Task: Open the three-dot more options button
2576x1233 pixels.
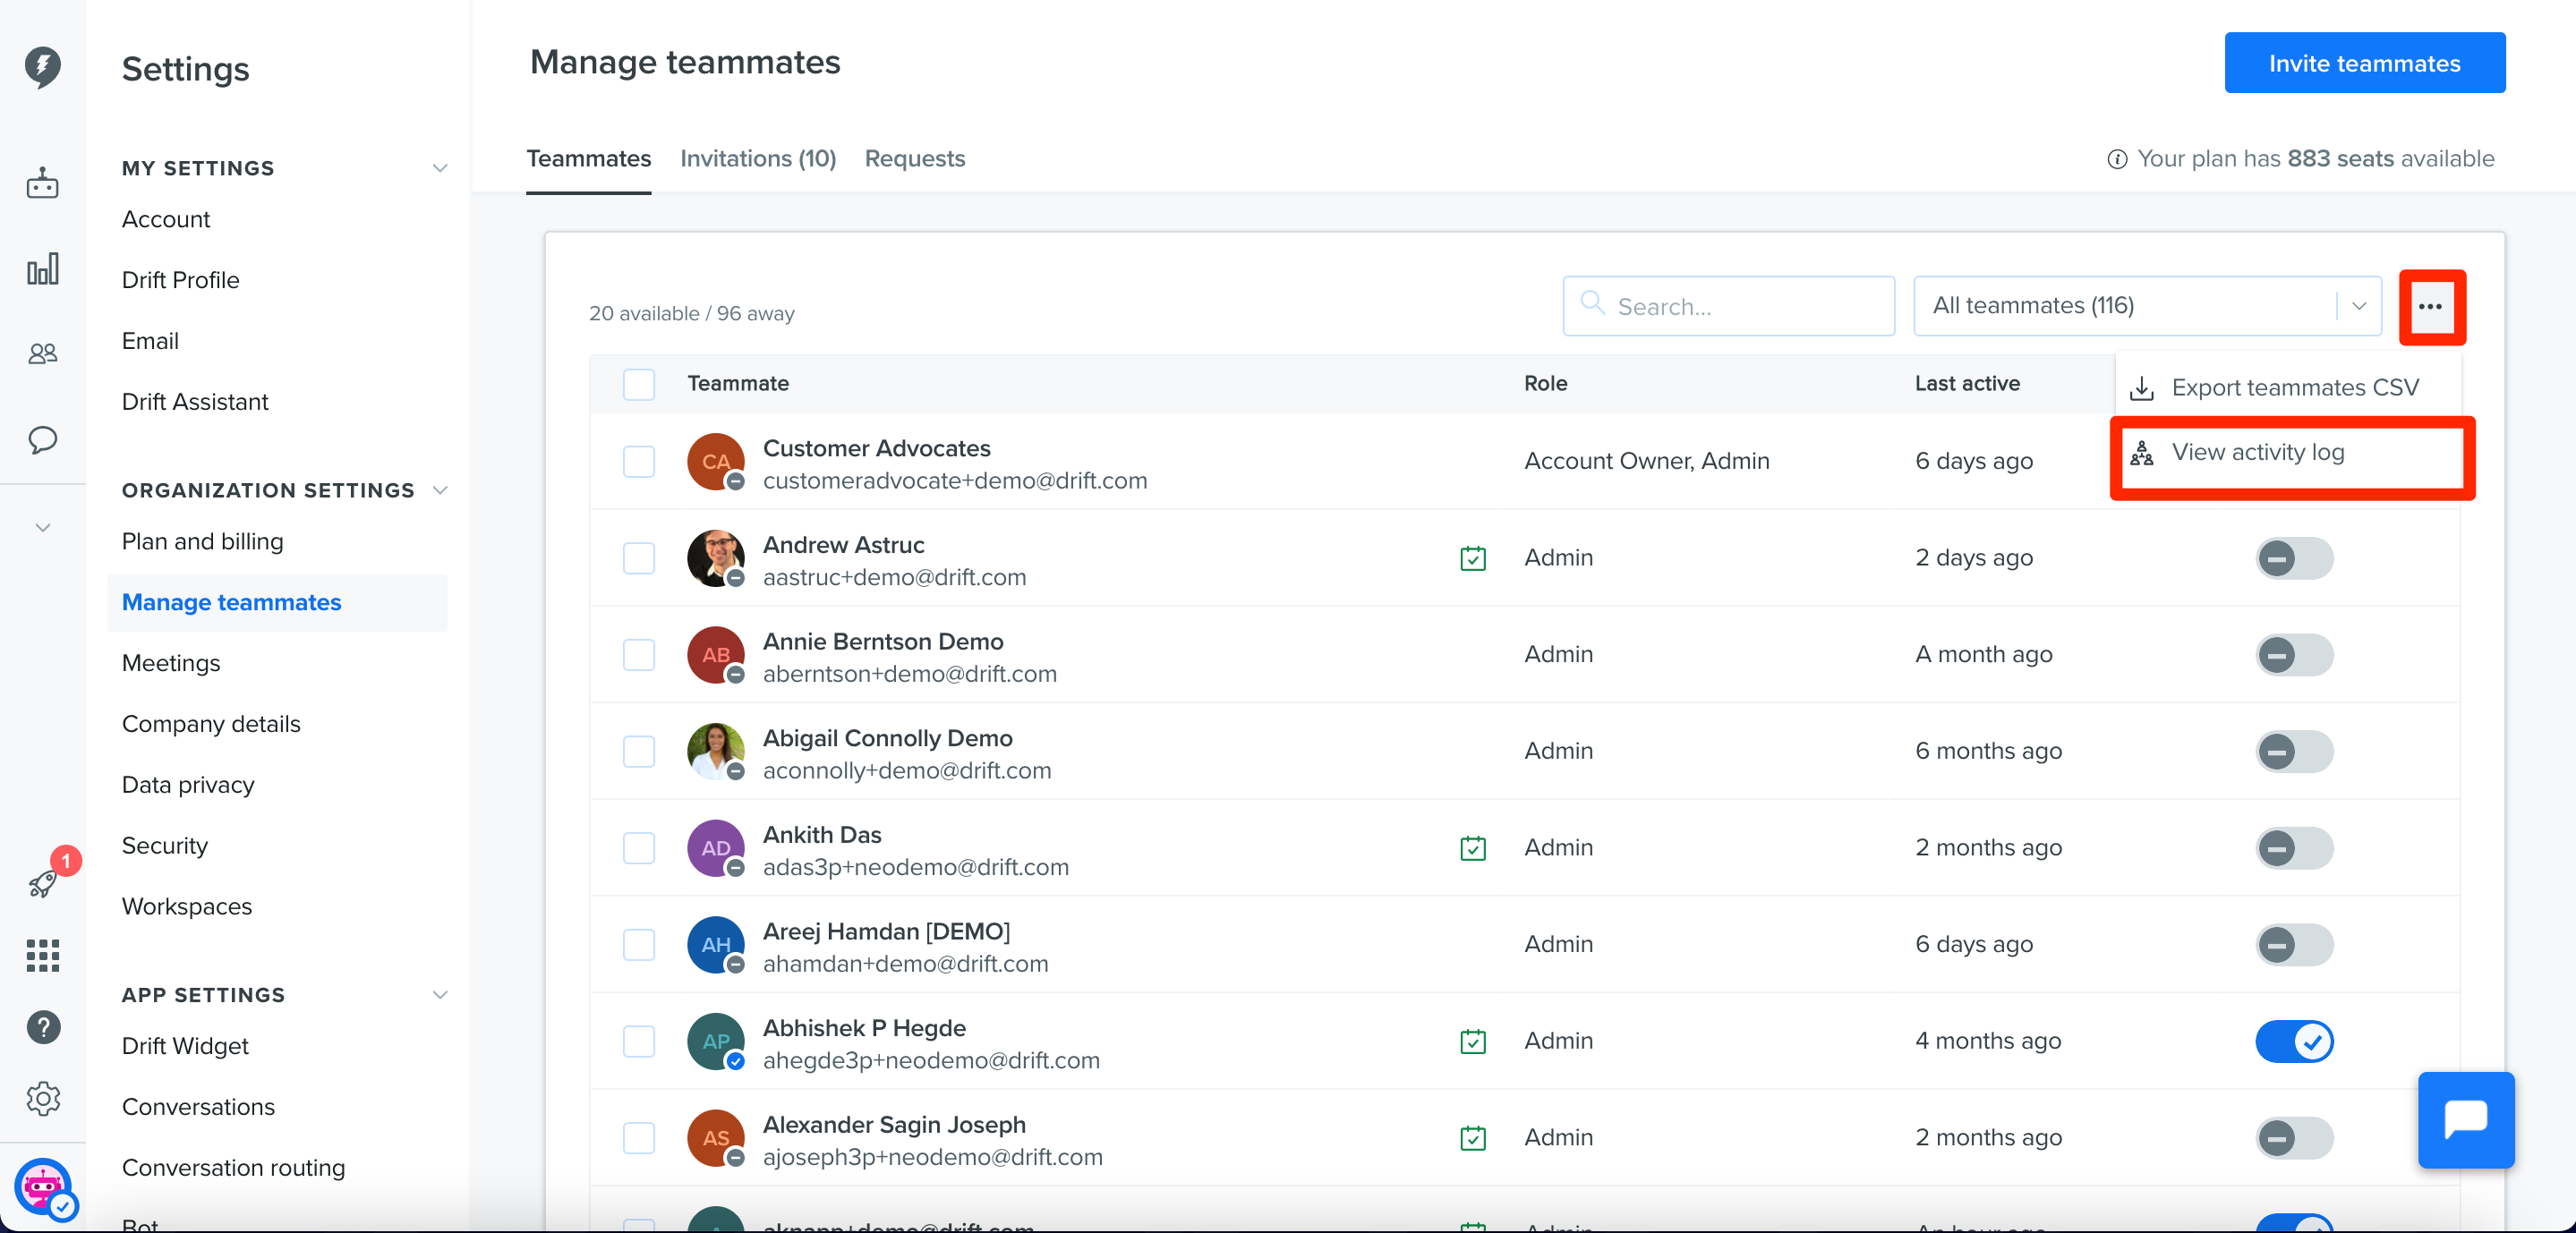Action: [x=2431, y=307]
